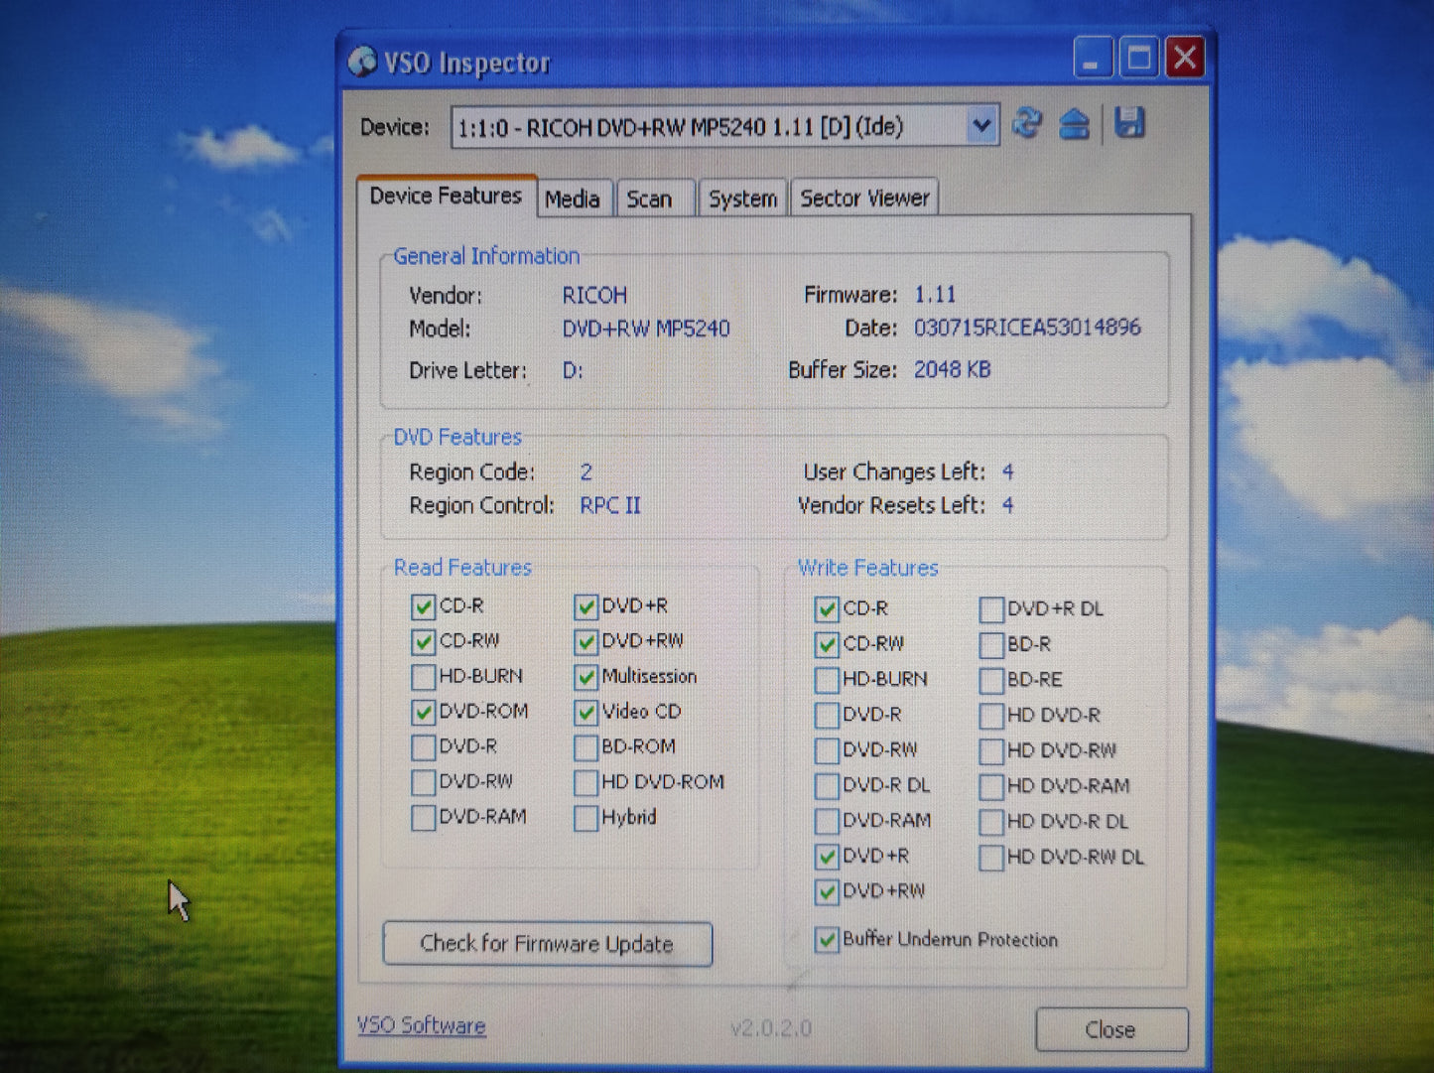The width and height of the screenshot is (1434, 1073).
Task: Click the eject drive icon
Action: coord(1074,125)
